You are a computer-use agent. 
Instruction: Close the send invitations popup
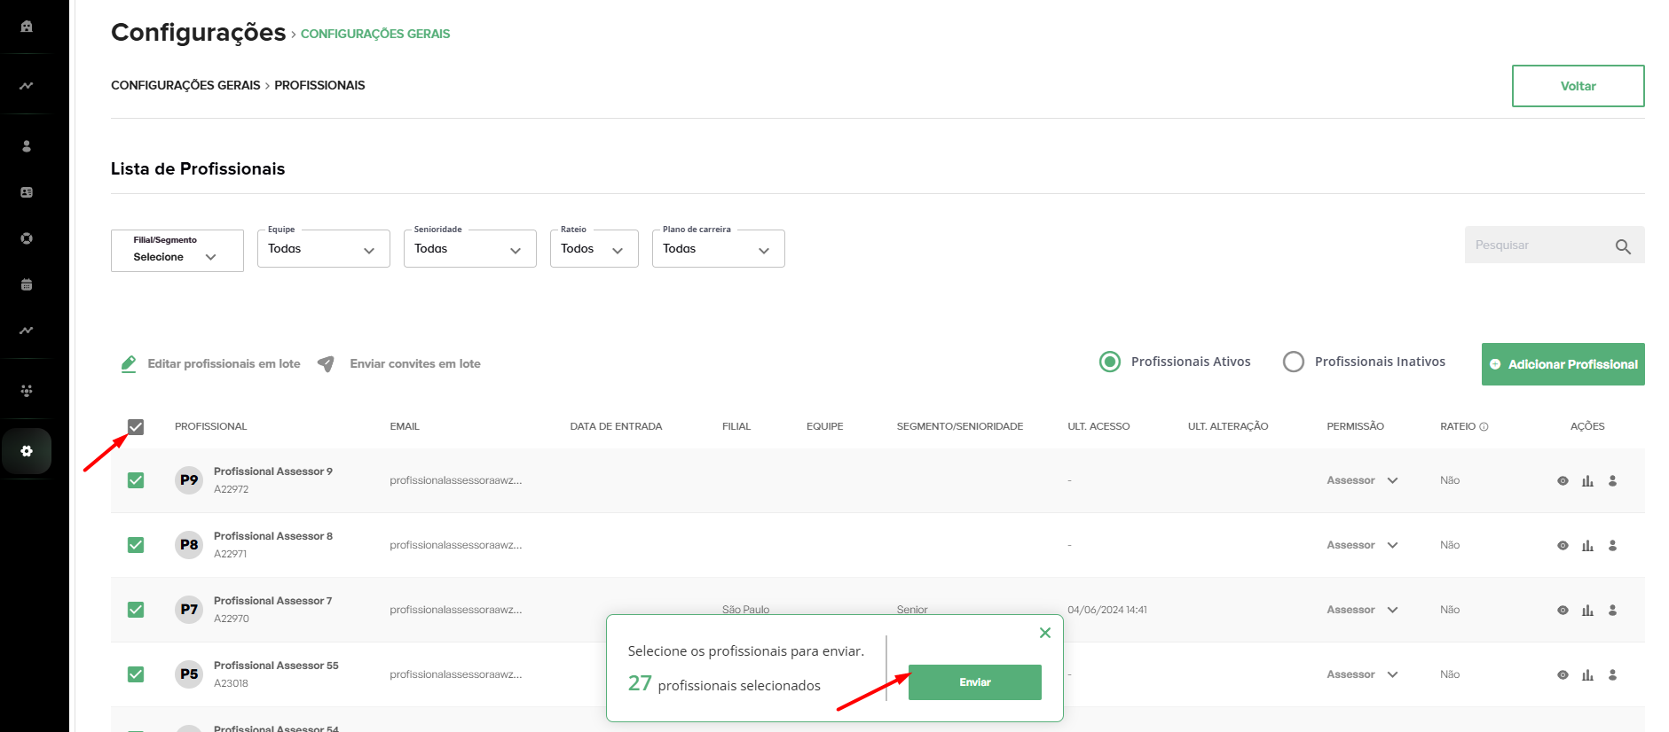pyautogui.click(x=1044, y=633)
